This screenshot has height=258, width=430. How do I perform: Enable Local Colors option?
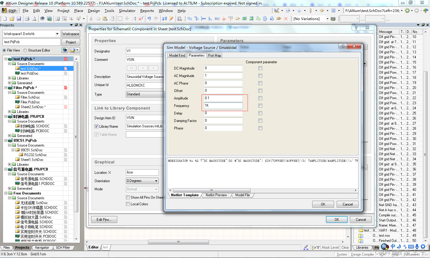(x=128, y=204)
